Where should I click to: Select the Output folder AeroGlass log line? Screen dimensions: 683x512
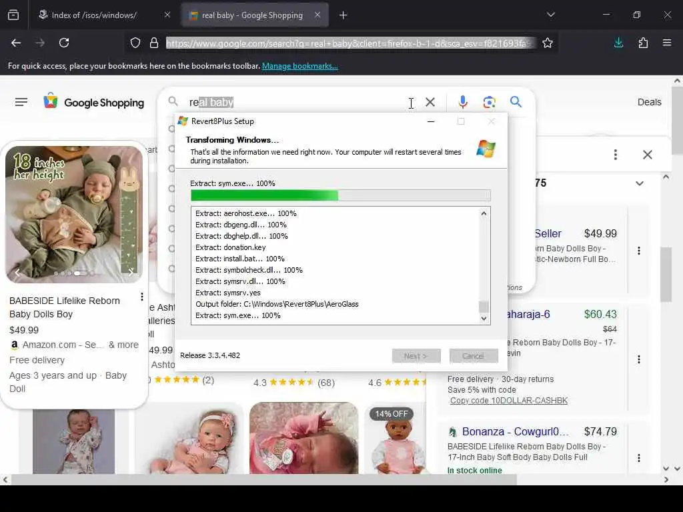tap(277, 304)
